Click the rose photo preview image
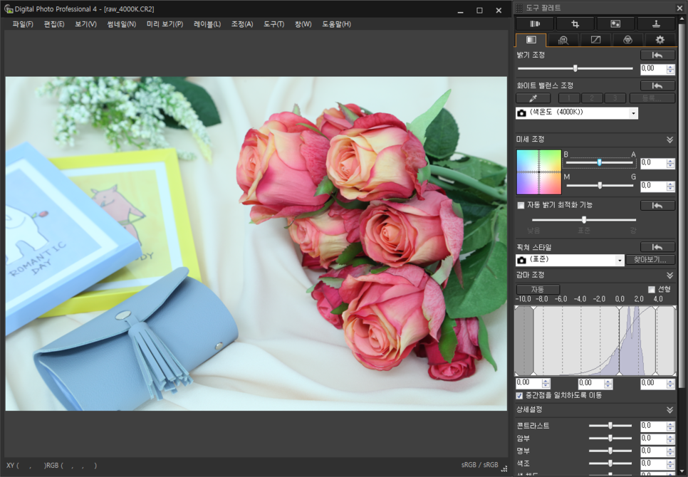 tap(256, 243)
